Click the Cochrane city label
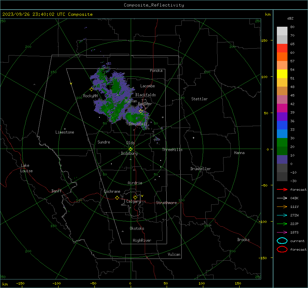The width and height of the screenshot is (308, 288). click(112, 191)
